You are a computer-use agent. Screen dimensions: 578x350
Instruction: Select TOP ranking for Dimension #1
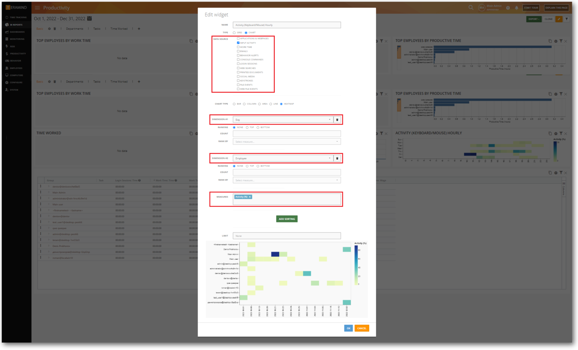coord(247,127)
